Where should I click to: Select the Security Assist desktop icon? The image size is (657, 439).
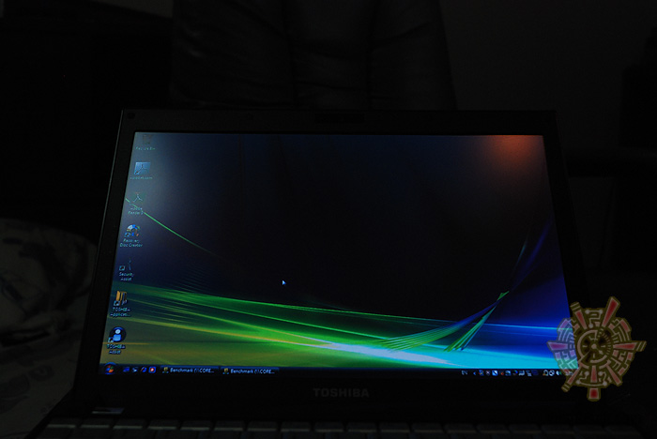126,270
